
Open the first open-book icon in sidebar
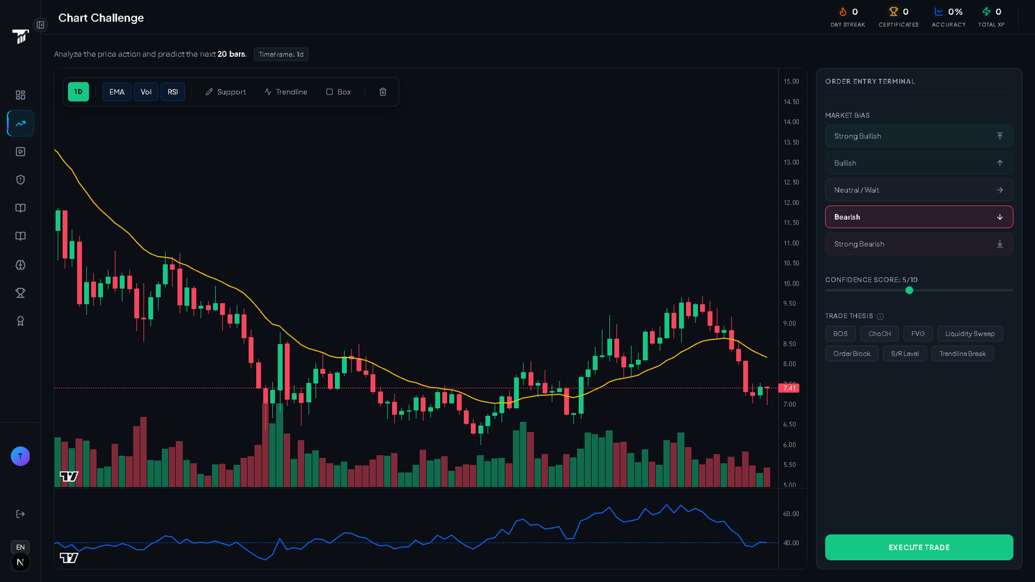(x=20, y=208)
